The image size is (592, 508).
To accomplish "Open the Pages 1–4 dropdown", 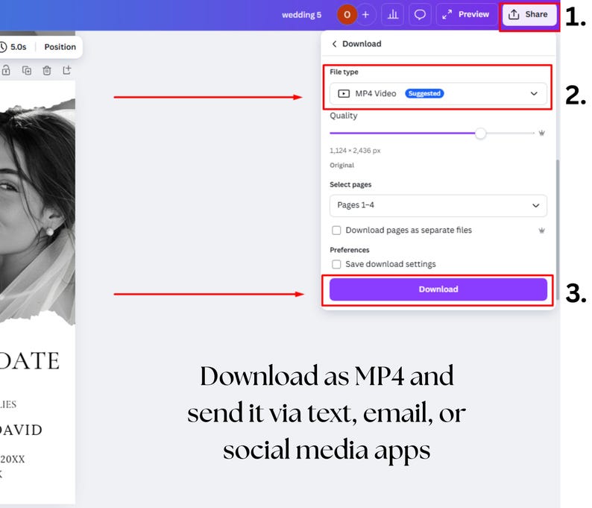I will [x=438, y=205].
